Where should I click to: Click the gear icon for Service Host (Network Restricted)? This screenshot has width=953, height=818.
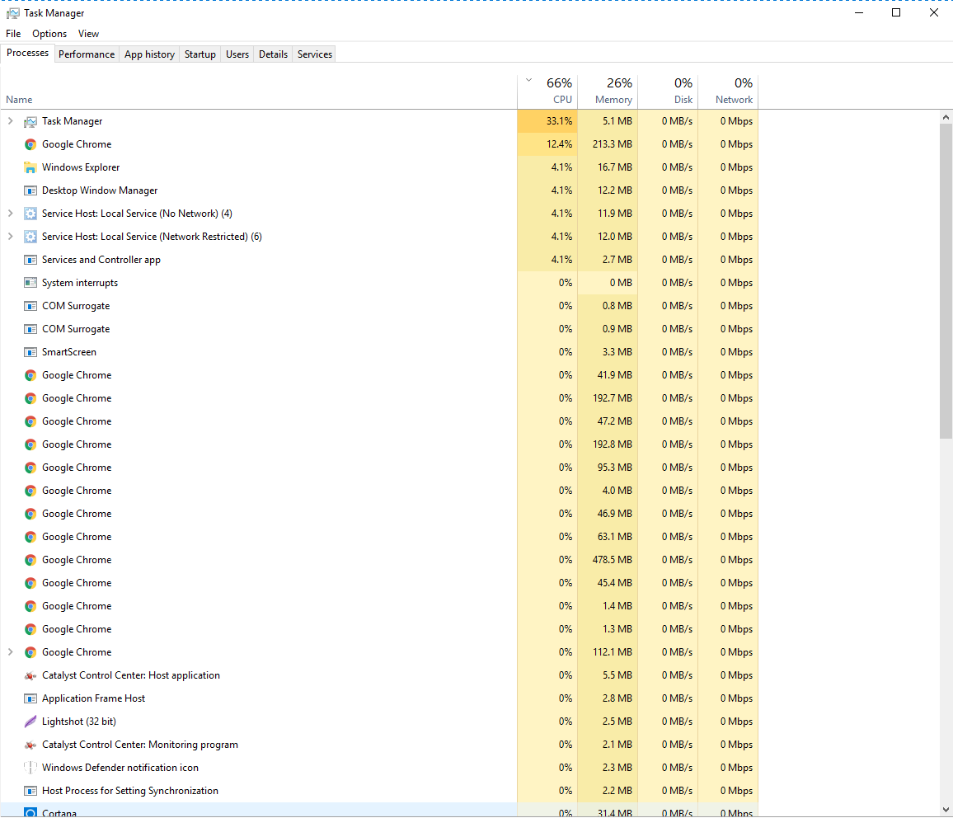[x=30, y=237]
